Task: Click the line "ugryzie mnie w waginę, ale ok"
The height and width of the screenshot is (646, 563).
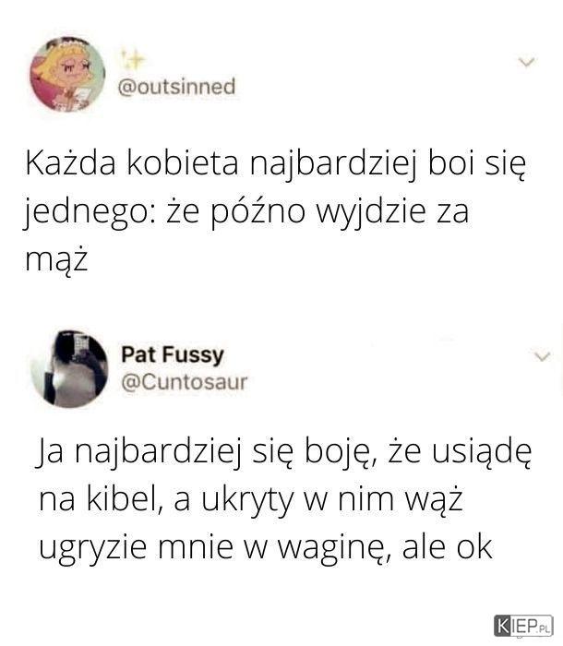Action: tap(266, 547)
